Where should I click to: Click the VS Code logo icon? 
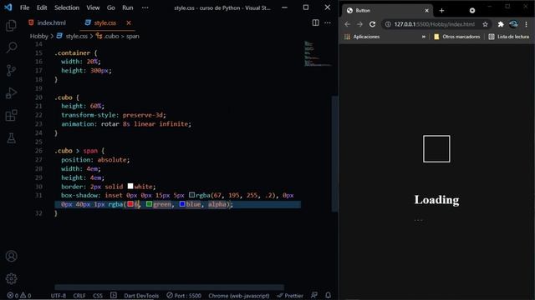(8, 7)
